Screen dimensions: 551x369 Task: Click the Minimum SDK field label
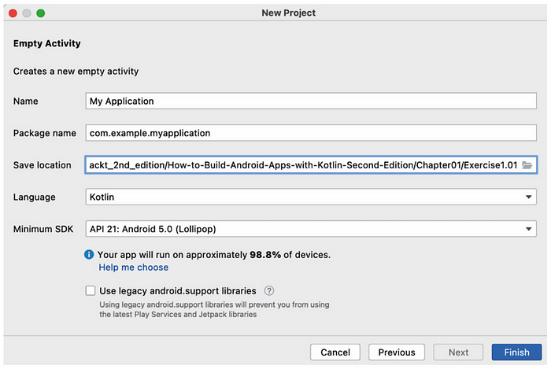[44, 229]
